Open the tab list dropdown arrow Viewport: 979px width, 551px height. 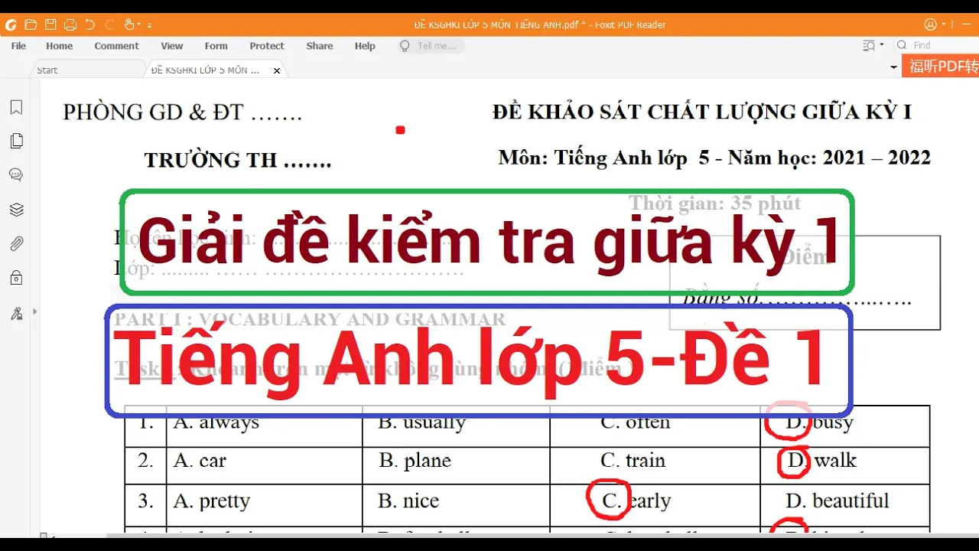tap(893, 67)
